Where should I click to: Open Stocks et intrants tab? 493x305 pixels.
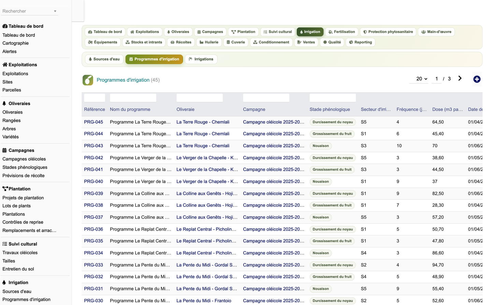(x=144, y=42)
